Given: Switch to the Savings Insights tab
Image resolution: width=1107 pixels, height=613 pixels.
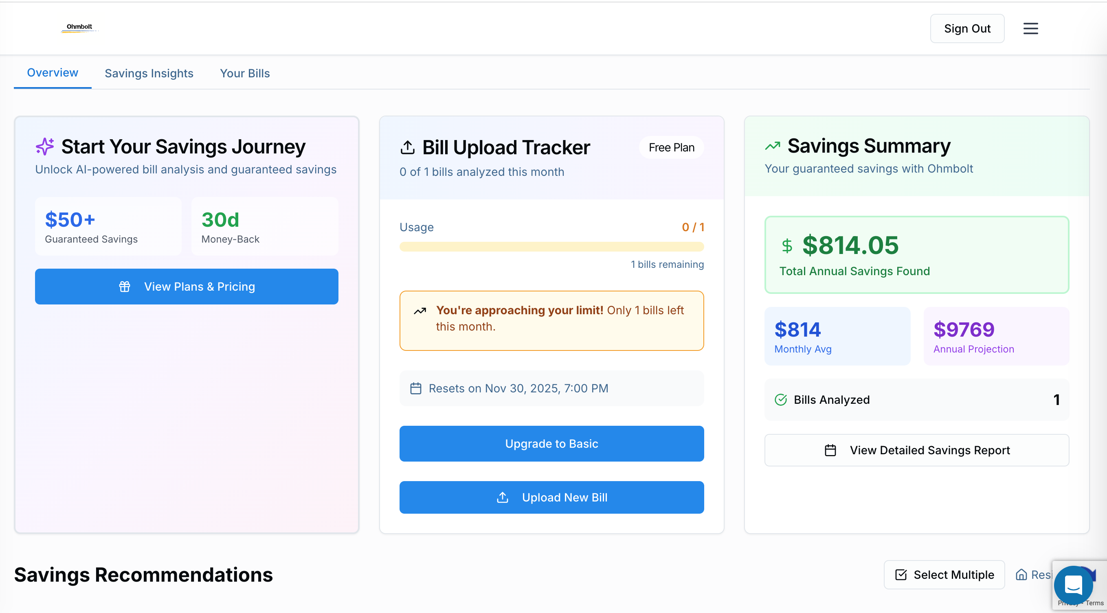Looking at the screenshot, I should [x=149, y=73].
